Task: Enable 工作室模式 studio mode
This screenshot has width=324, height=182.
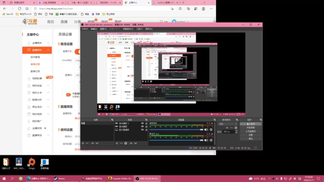Action: coord(251,131)
